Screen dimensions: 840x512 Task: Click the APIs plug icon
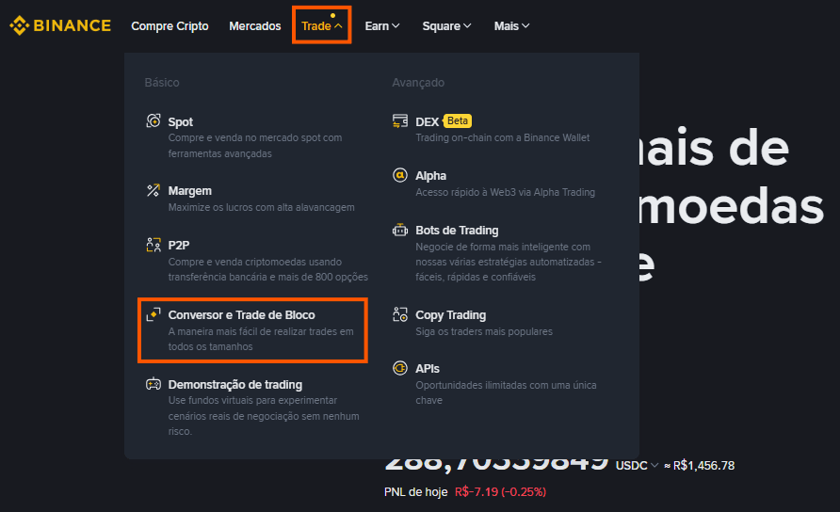click(400, 368)
